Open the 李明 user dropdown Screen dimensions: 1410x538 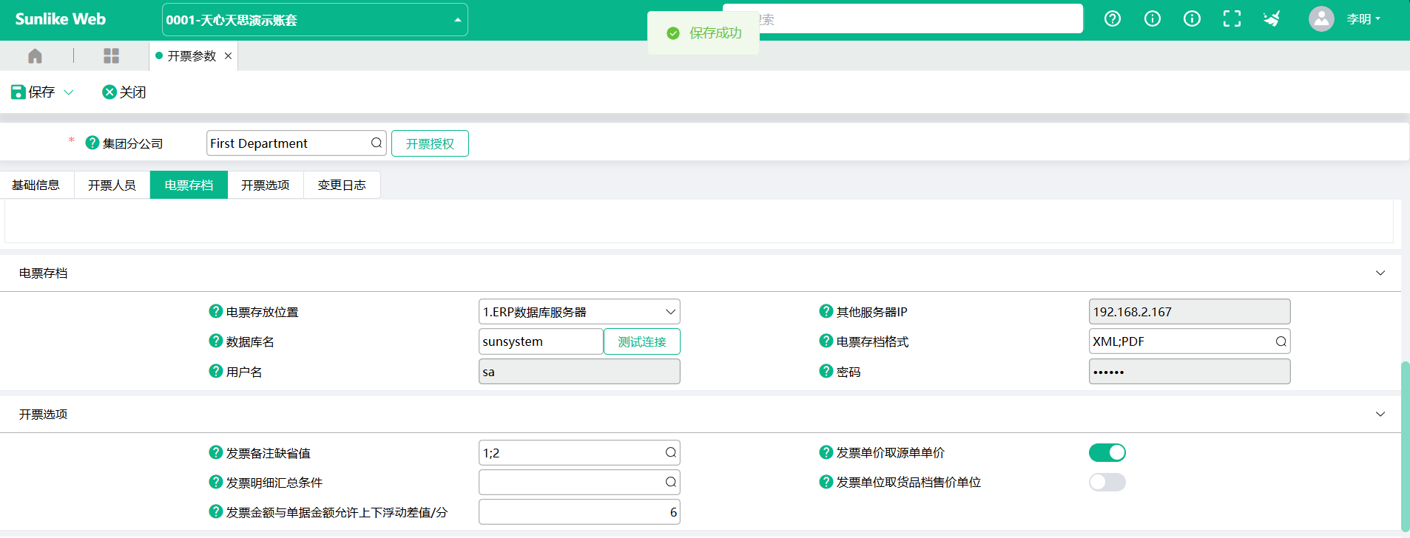[1363, 19]
